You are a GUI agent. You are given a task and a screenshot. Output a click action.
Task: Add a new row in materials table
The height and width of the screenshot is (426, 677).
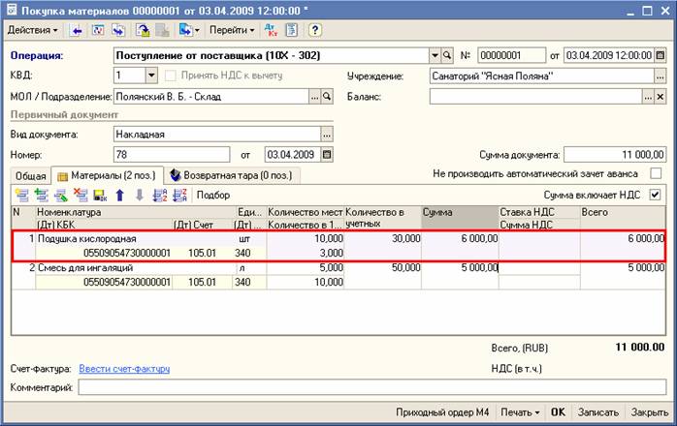pos(21,195)
